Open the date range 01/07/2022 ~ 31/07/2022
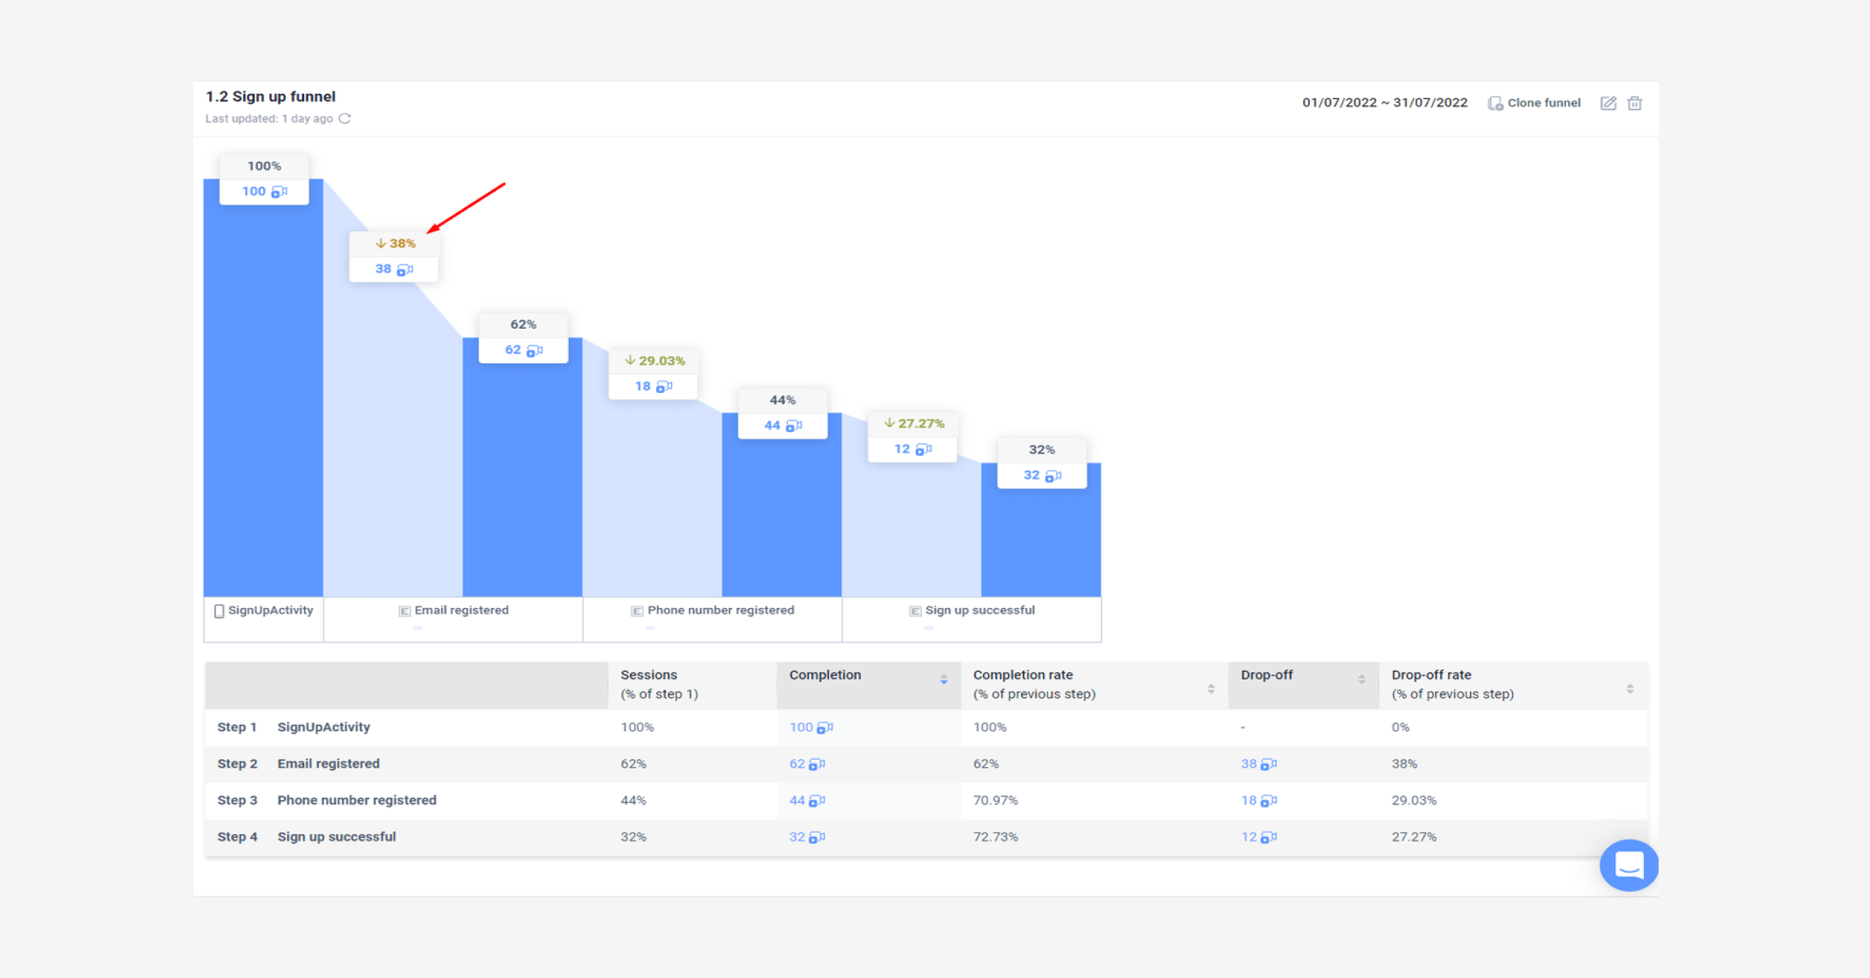The height and width of the screenshot is (978, 1870). coord(1384,103)
